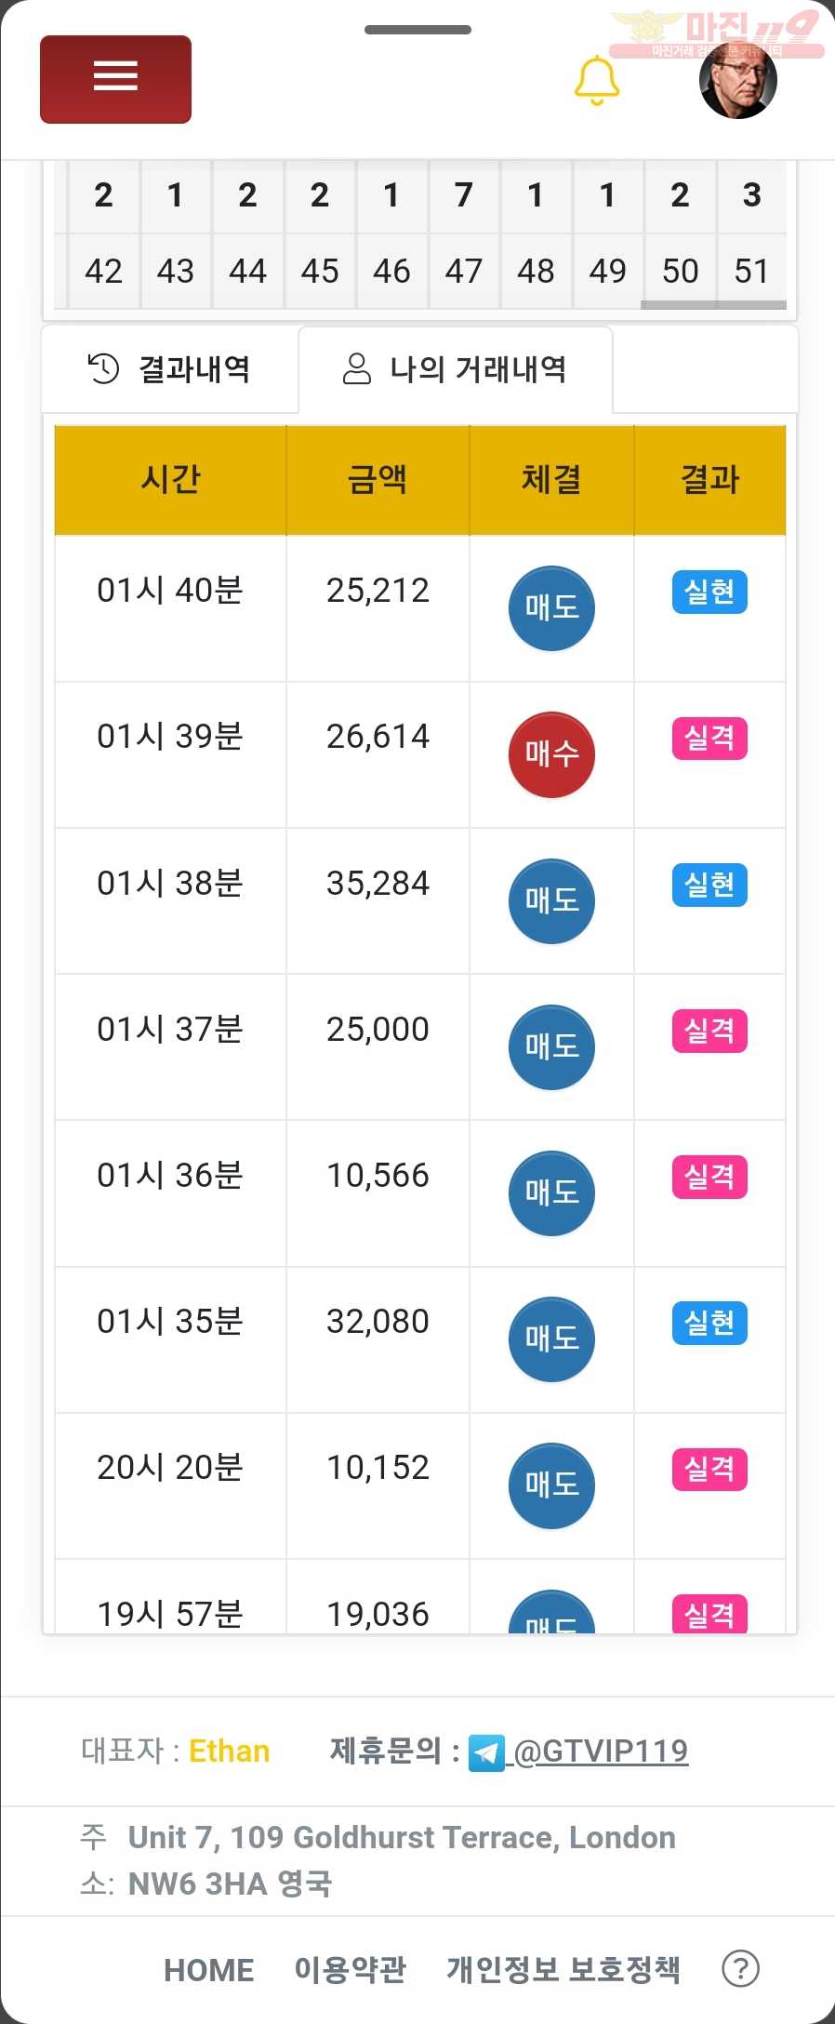Tap the drag handle at top

tap(417, 30)
